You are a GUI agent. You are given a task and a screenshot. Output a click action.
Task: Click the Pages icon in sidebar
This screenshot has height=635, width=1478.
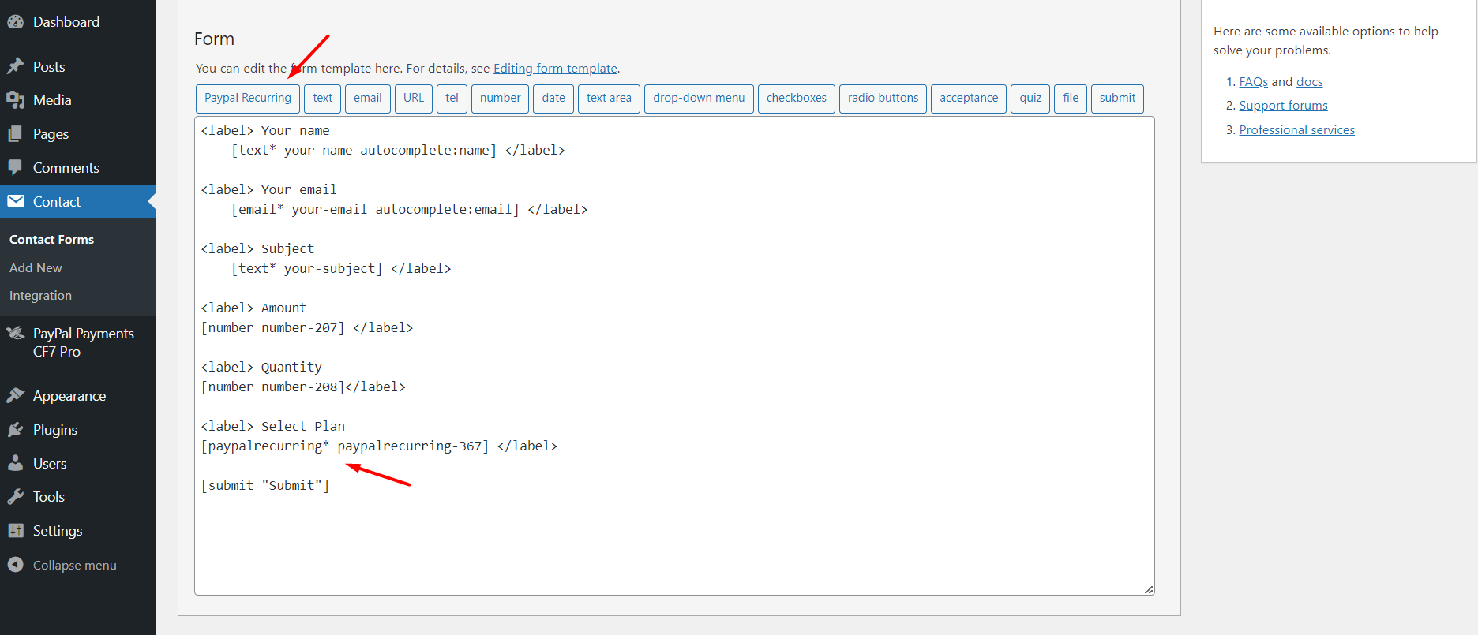pos(15,134)
